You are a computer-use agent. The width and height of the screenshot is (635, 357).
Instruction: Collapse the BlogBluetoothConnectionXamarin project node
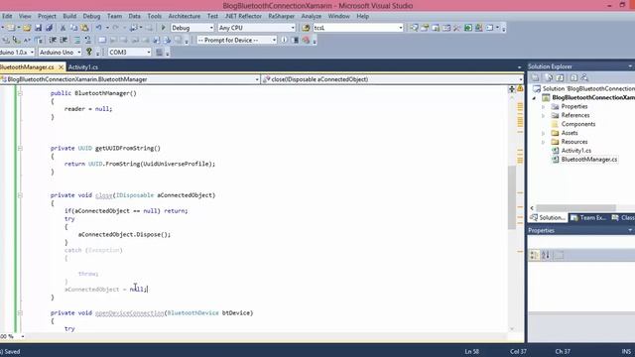point(534,98)
